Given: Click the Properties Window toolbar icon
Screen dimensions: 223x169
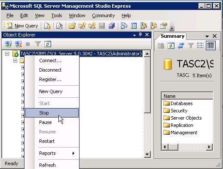Looking at the screenshot, I should [164, 26].
